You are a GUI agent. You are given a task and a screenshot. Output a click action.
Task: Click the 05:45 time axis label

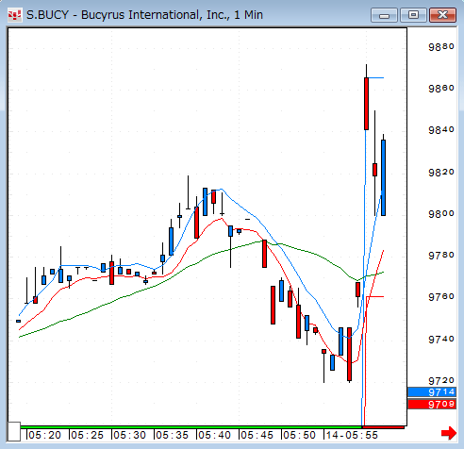(257, 435)
